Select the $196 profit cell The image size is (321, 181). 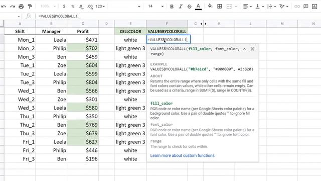(x=83, y=159)
